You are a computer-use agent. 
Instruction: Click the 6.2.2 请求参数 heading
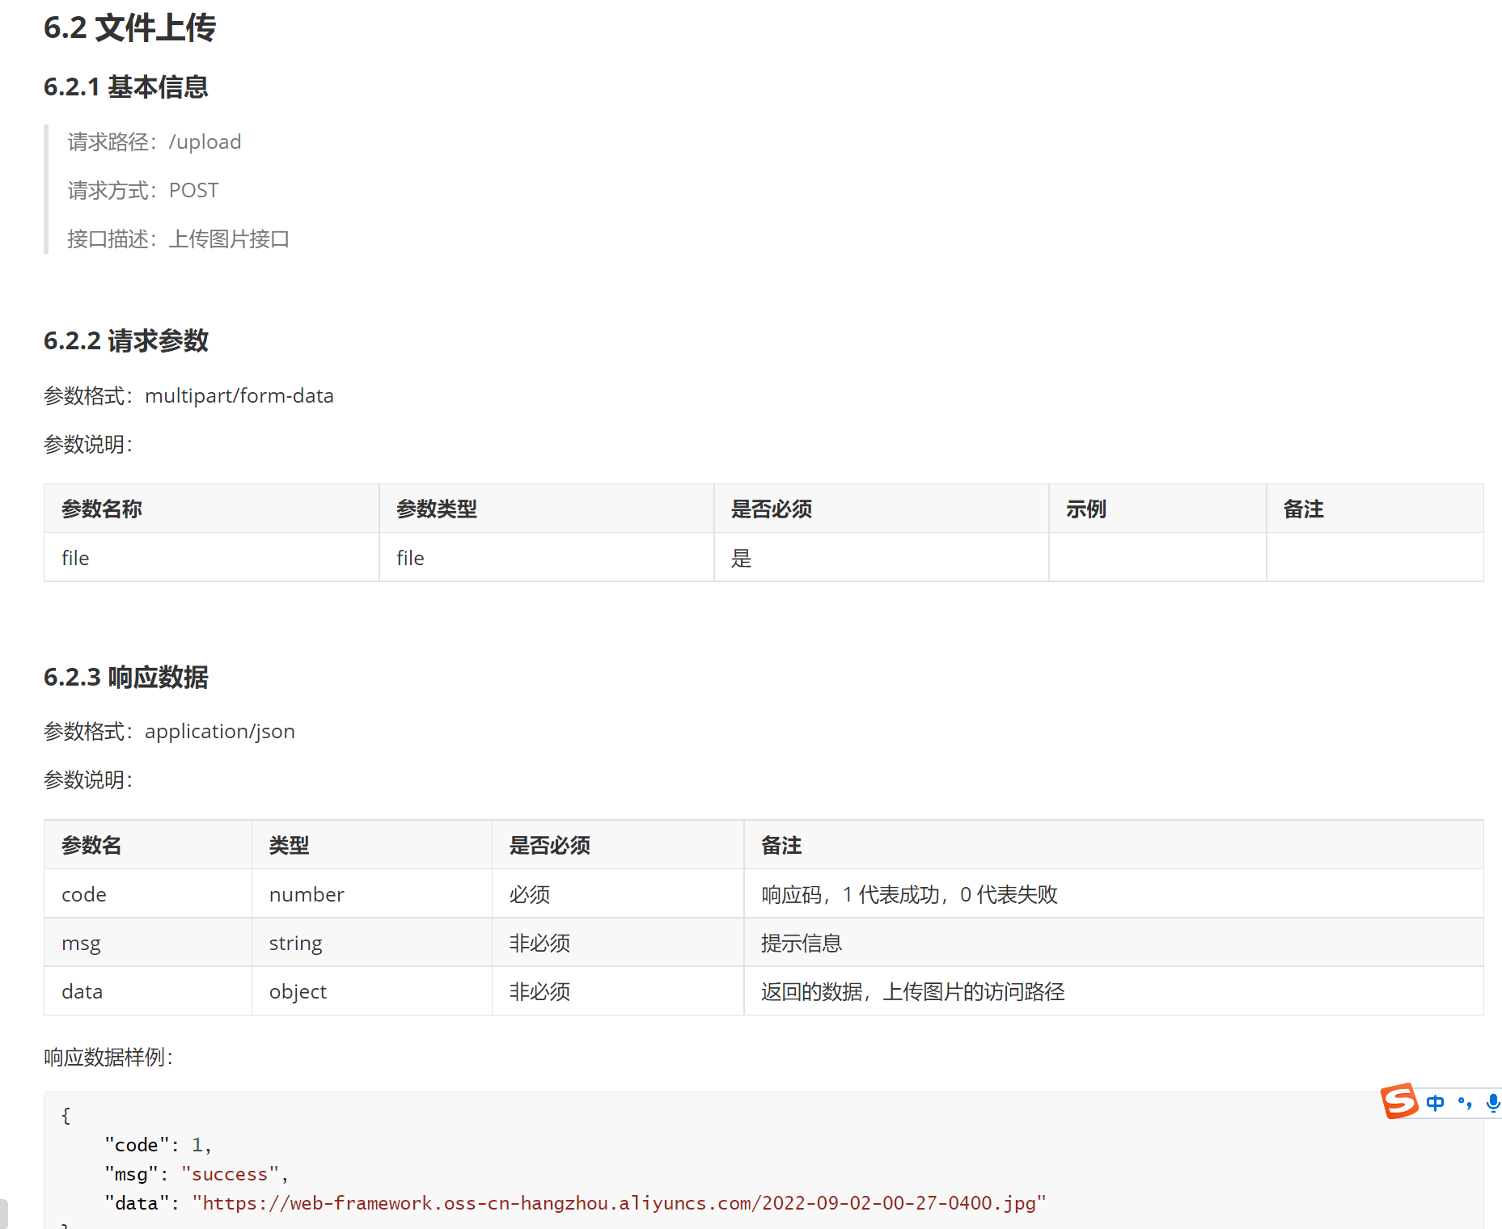click(125, 341)
